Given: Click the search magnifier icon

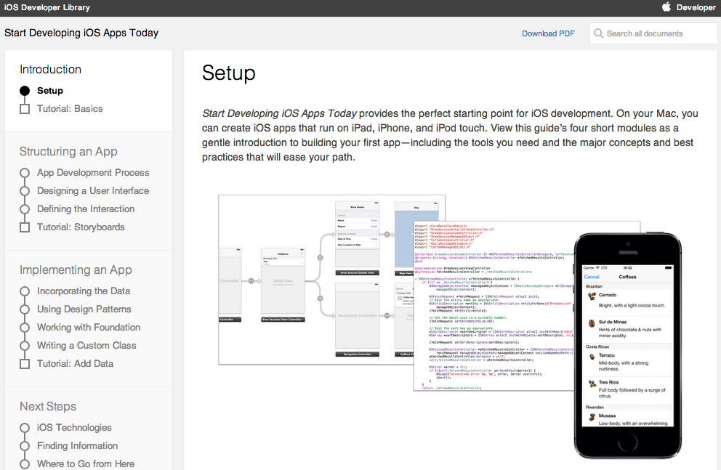Looking at the screenshot, I should [598, 33].
